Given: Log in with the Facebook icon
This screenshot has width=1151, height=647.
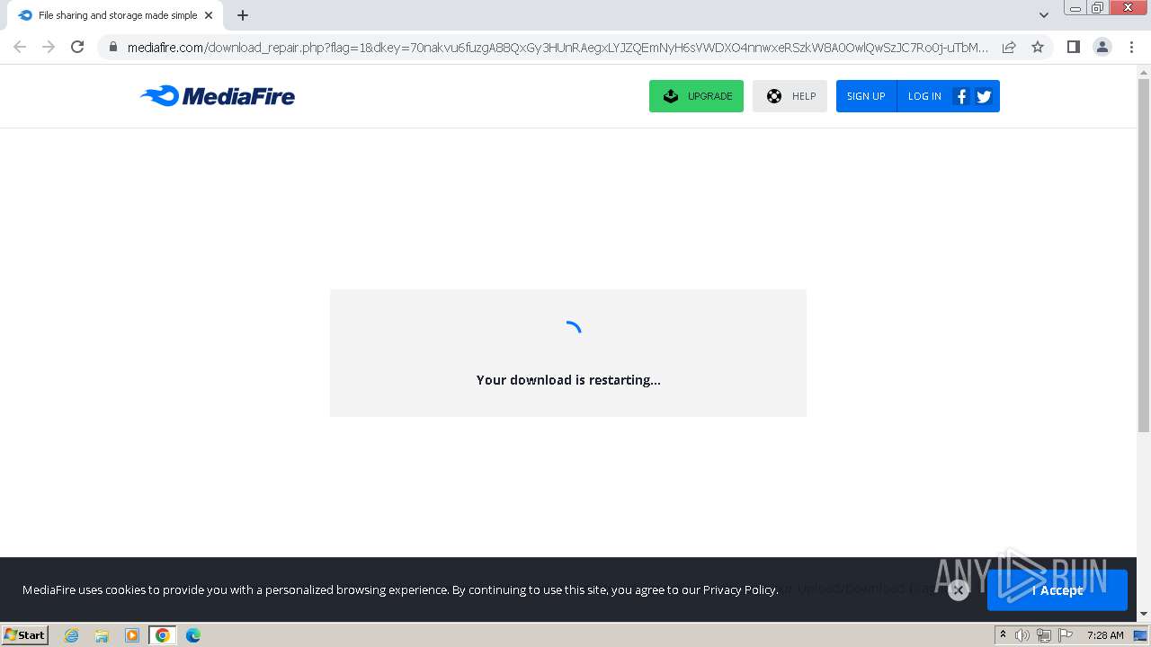Looking at the screenshot, I should pyautogui.click(x=961, y=96).
